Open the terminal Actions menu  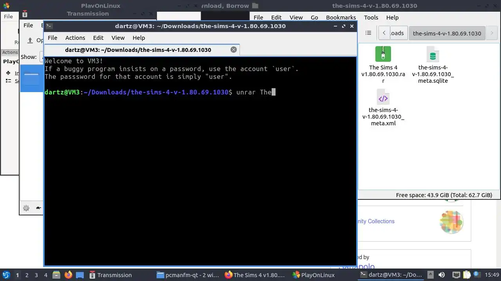(75, 38)
